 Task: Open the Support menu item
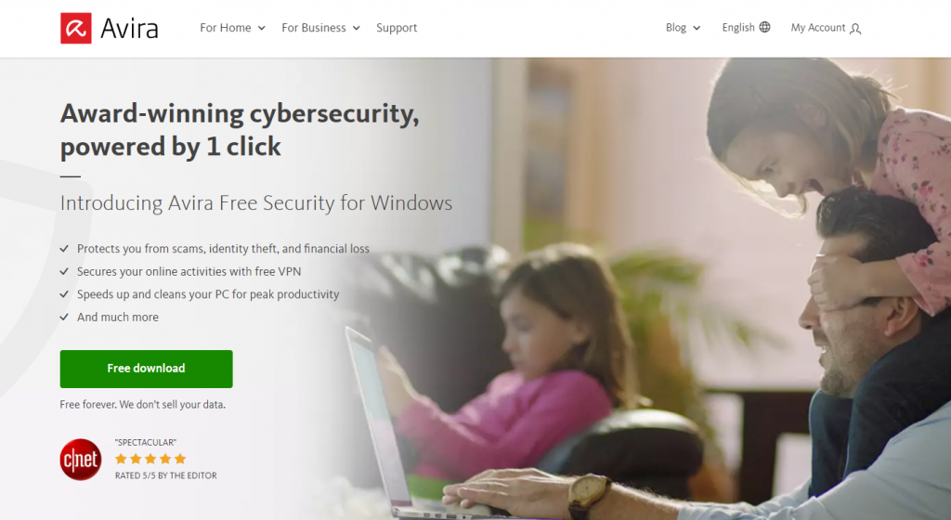pos(397,28)
